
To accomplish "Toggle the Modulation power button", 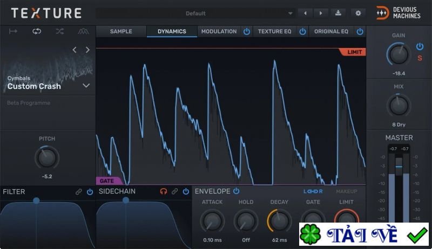I will (x=246, y=31).
